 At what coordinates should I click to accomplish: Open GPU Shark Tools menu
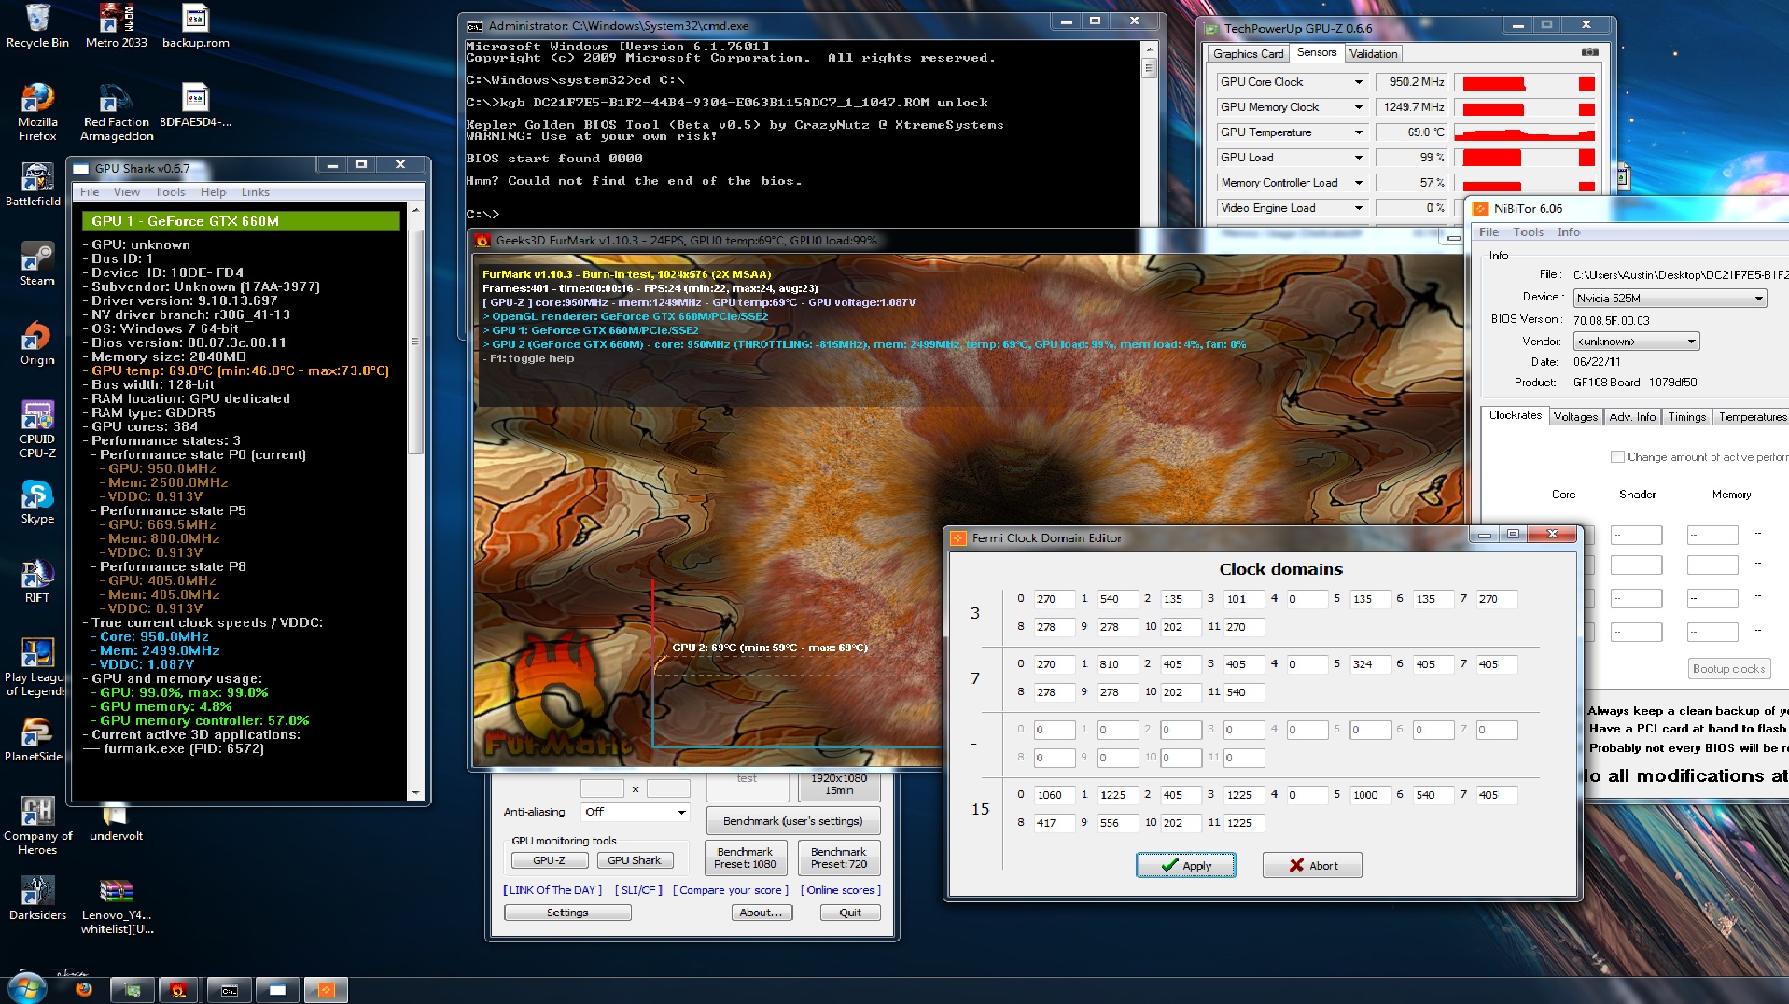170,192
